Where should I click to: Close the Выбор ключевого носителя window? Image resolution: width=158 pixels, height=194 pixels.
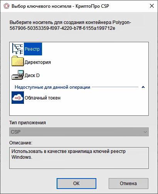pyautogui.click(x=152, y=6)
